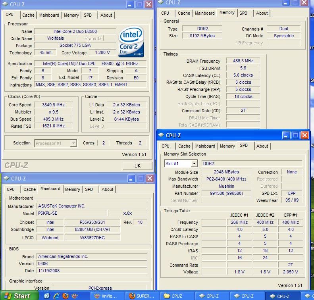Click the Command Rate value '2T' in Timings
Screen dimensions: 314x300
(243, 110)
